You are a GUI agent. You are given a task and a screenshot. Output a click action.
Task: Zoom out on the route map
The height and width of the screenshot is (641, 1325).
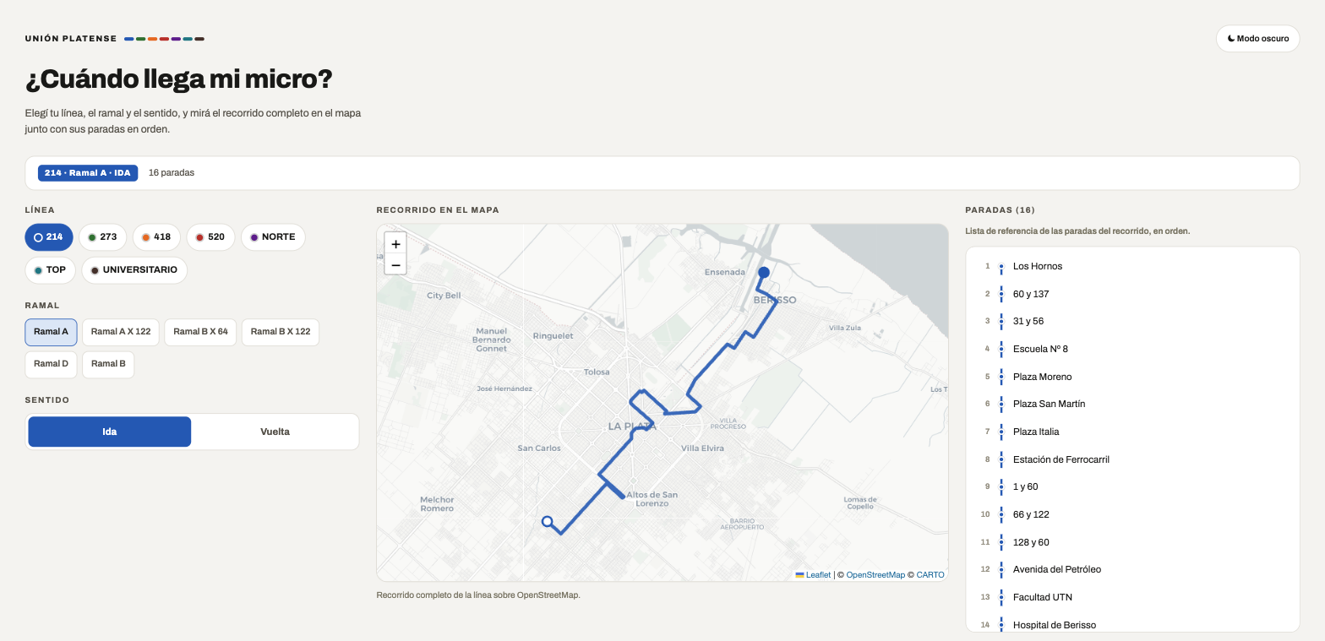(395, 264)
